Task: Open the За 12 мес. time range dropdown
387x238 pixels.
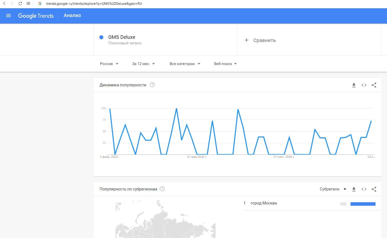Action: [x=144, y=64]
